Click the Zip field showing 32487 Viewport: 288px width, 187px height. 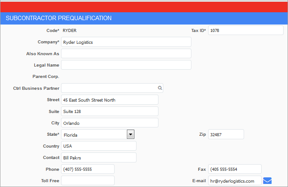(x=226, y=134)
